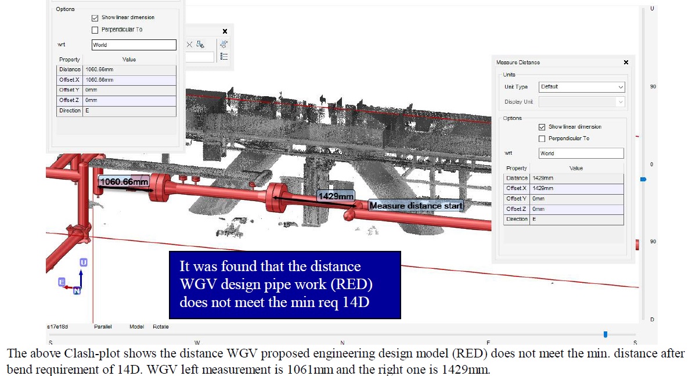Click the U axis on orientation gizmo
Screen dimensions: 692x376
(83, 262)
